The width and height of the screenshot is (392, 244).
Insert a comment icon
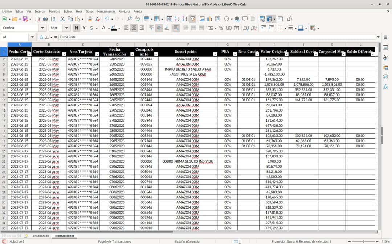pyautogui.click(x=245, y=19)
